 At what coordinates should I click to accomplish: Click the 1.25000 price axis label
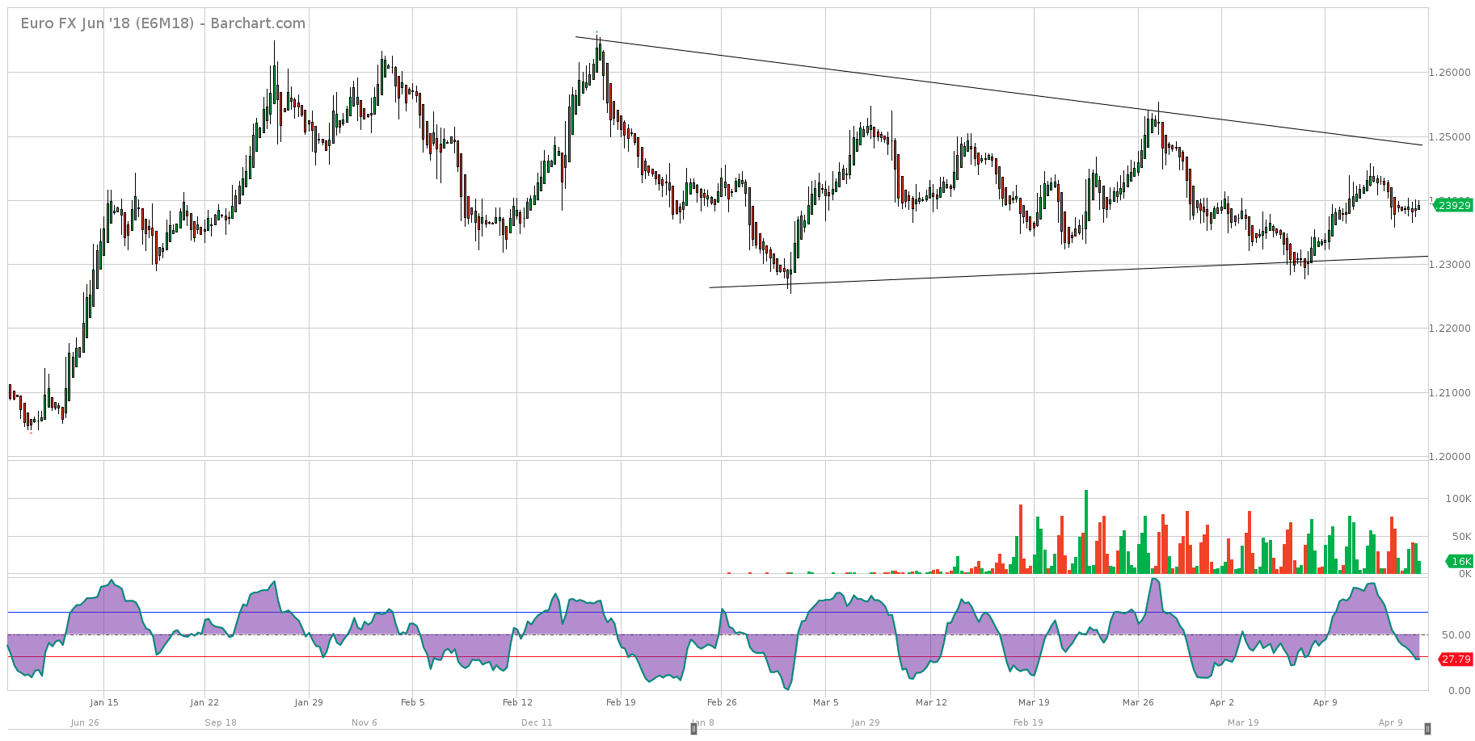click(1450, 137)
